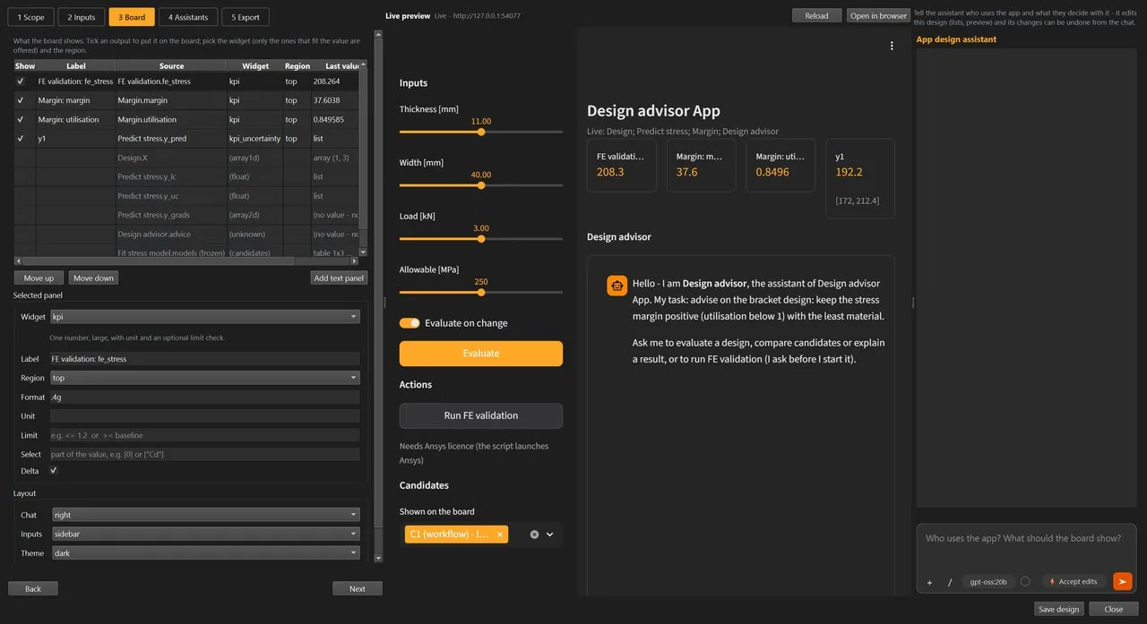Open the Widget dropdown showing kpi
Screen dimensions: 1147x624
205,316
